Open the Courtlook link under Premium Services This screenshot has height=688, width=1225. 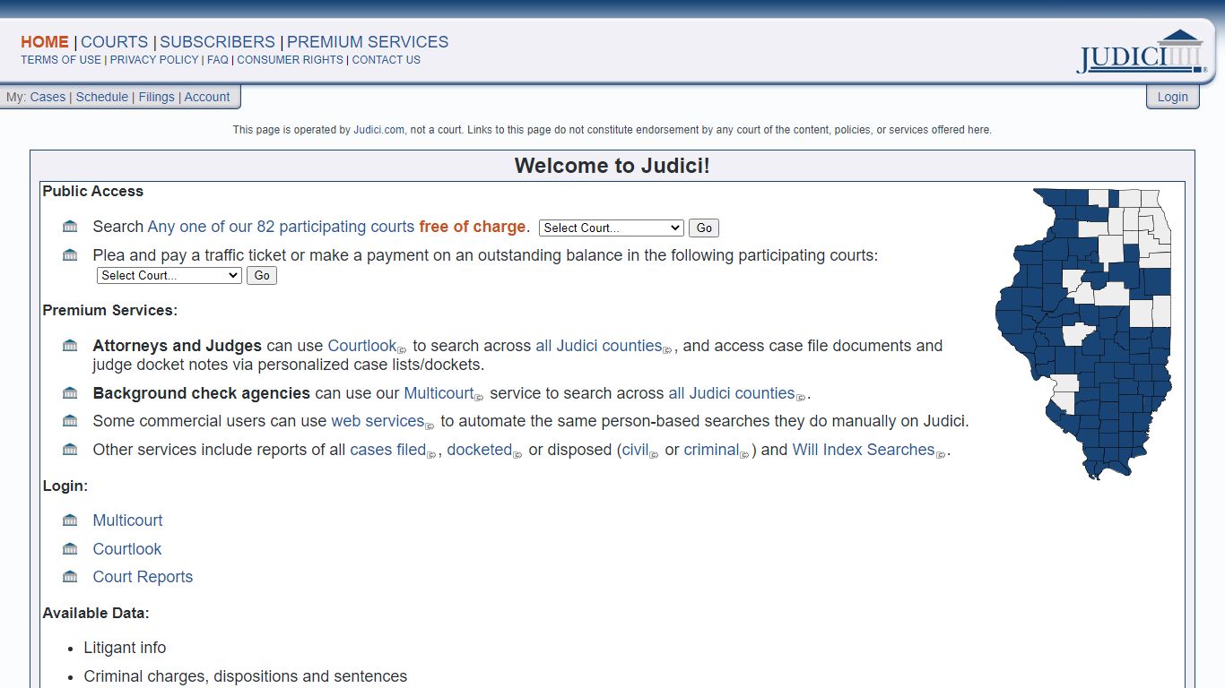click(x=362, y=346)
